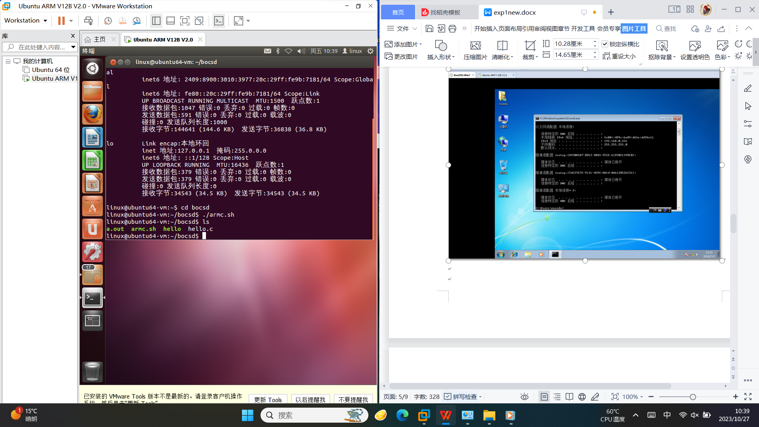Viewport: 759px width, 427px height.
Task: Open VMware snapshot manager icon
Action: (137, 21)
